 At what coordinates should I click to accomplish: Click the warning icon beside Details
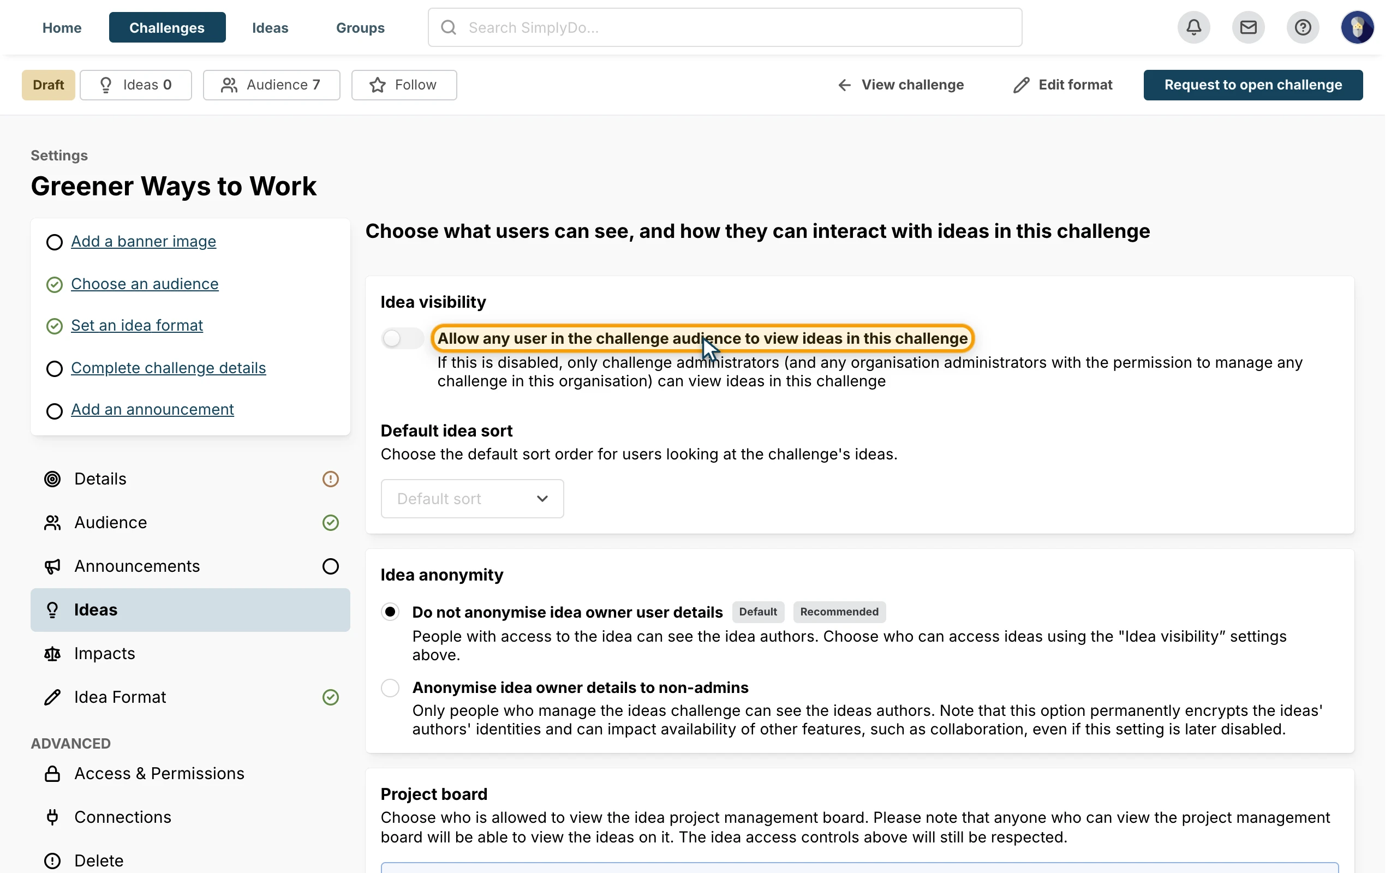tap(330, 479)
